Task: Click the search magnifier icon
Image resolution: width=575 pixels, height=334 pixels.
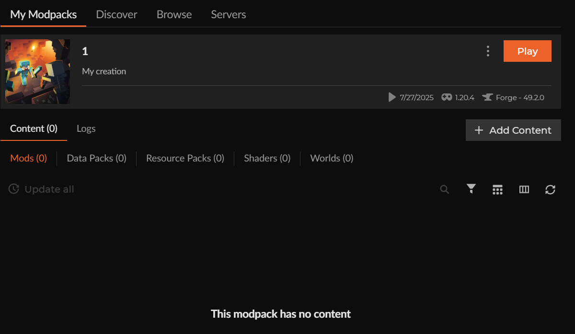Action: (x=445, y=189)
